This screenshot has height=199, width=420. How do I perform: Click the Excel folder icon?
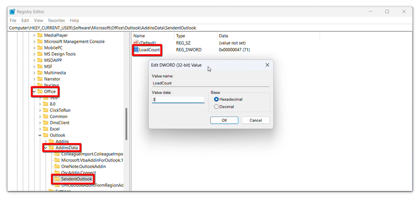46,129
